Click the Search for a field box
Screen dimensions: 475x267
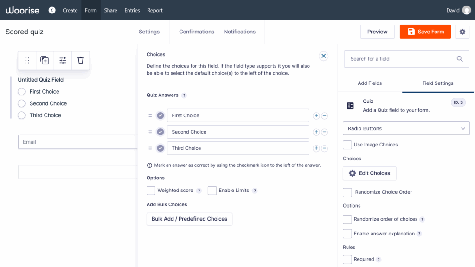(406, 59)
